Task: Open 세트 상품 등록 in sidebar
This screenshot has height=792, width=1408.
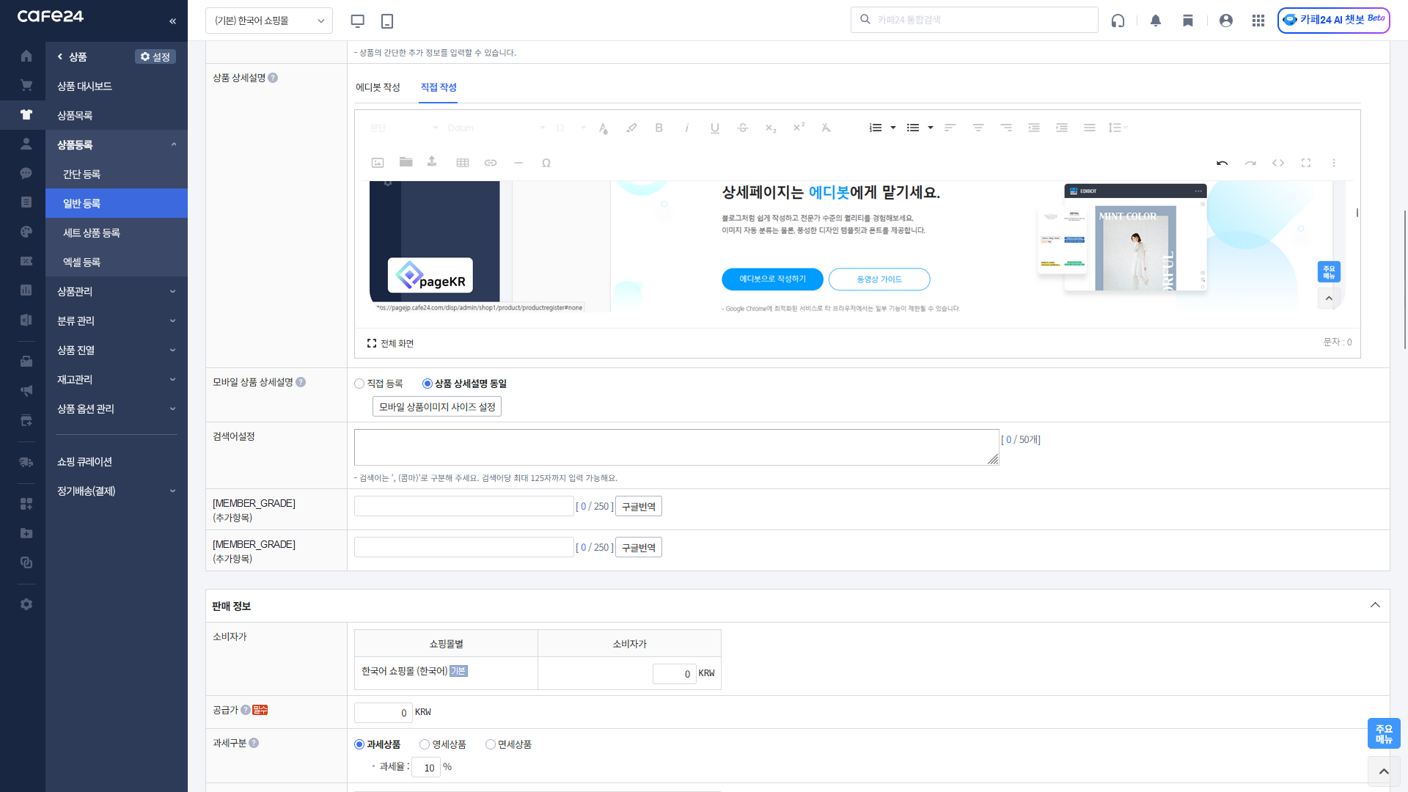Action: [x=92, y=232]
